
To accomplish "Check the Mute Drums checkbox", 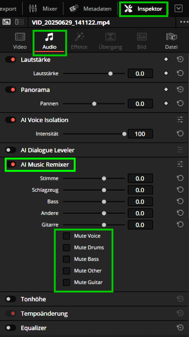I will (66, 248).
